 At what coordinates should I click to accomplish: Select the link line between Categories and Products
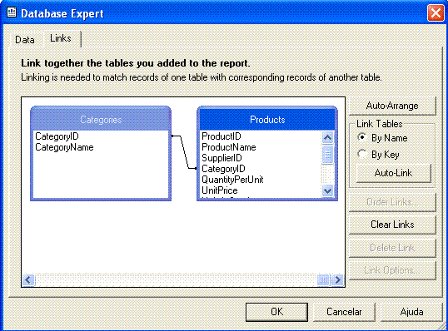pyautogui.click(x=184, y=152)
